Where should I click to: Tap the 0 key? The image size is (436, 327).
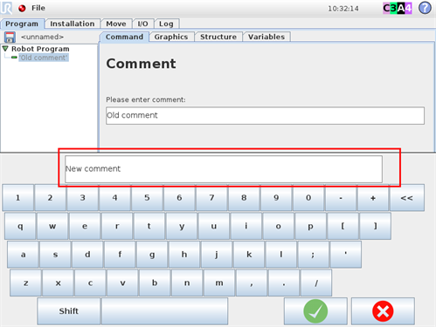point(309,198)
